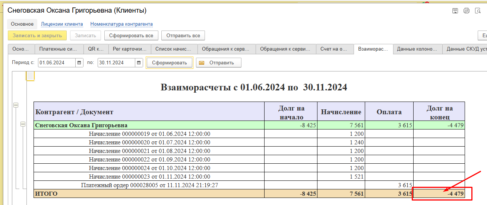
Task: Switch to the QR к... tab
Action: (96, 49)
